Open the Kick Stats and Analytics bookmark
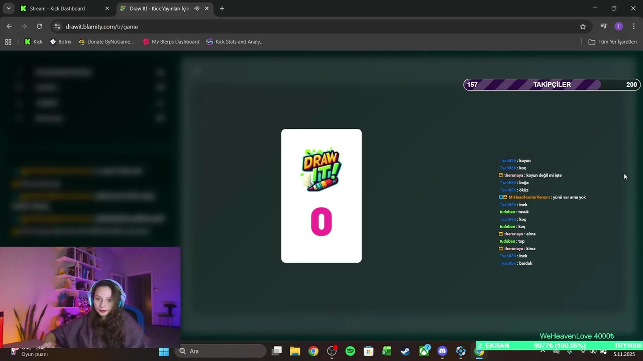The image size is (643, 361). [235, 42]
